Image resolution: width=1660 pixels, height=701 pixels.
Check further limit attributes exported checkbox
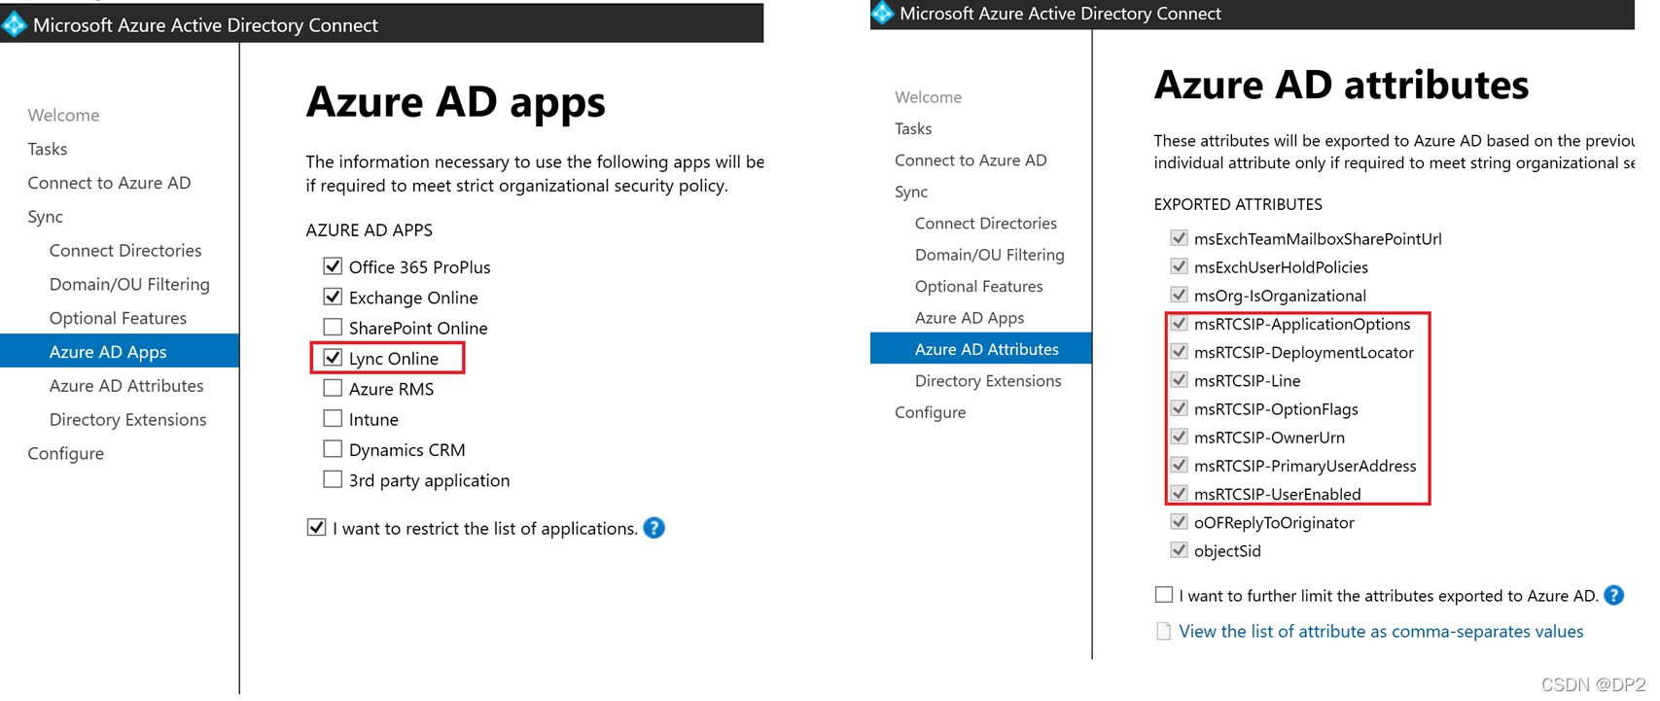coord(1163,594)
